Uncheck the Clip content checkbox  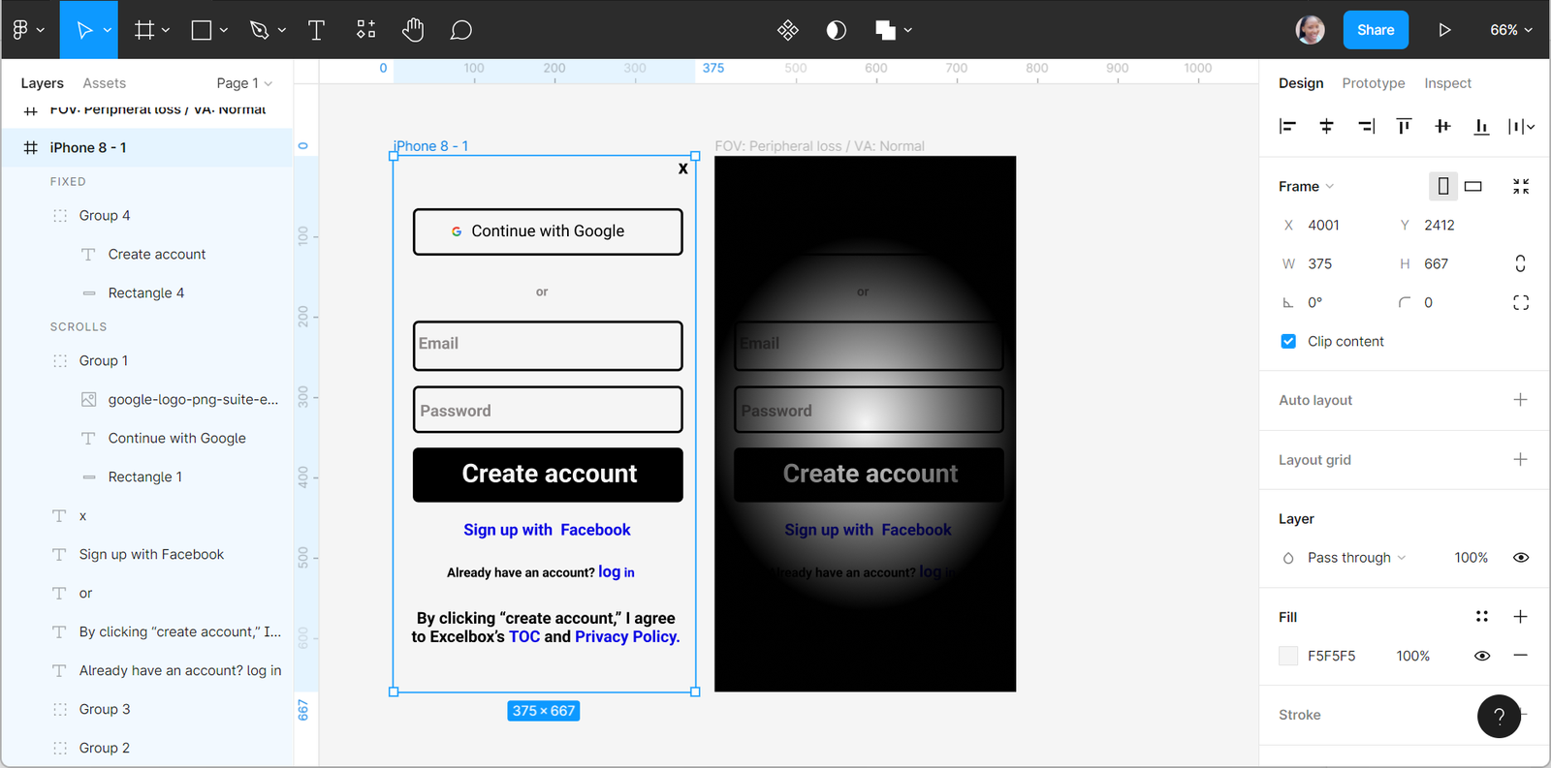(x=1288, y=341)
